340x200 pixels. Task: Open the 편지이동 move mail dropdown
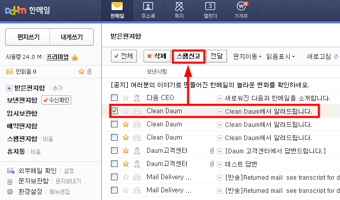click(247, 57)
